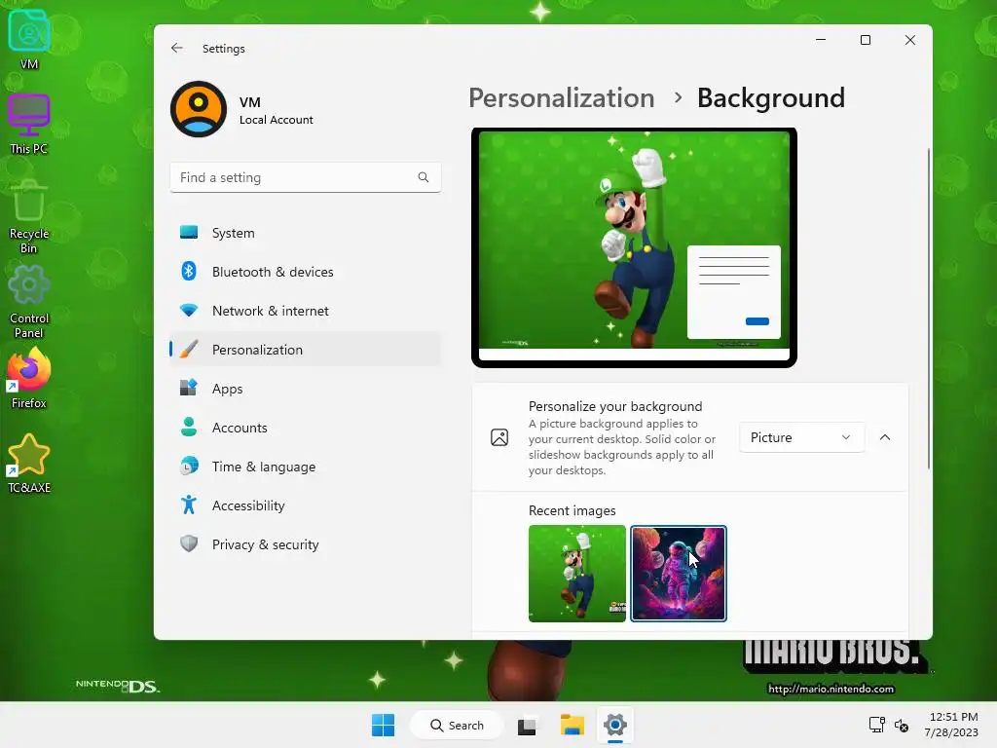997x748 pixels.
Task: Go to Network & internet settings
Action: point(305,311)
